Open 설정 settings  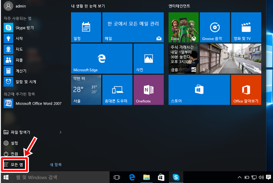coord(11,143)
